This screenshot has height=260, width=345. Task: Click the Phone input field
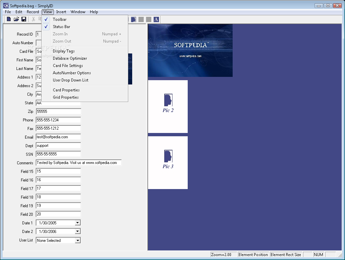pos(58,120)
